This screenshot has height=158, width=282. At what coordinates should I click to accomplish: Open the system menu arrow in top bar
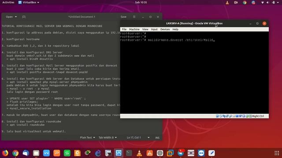278,3
